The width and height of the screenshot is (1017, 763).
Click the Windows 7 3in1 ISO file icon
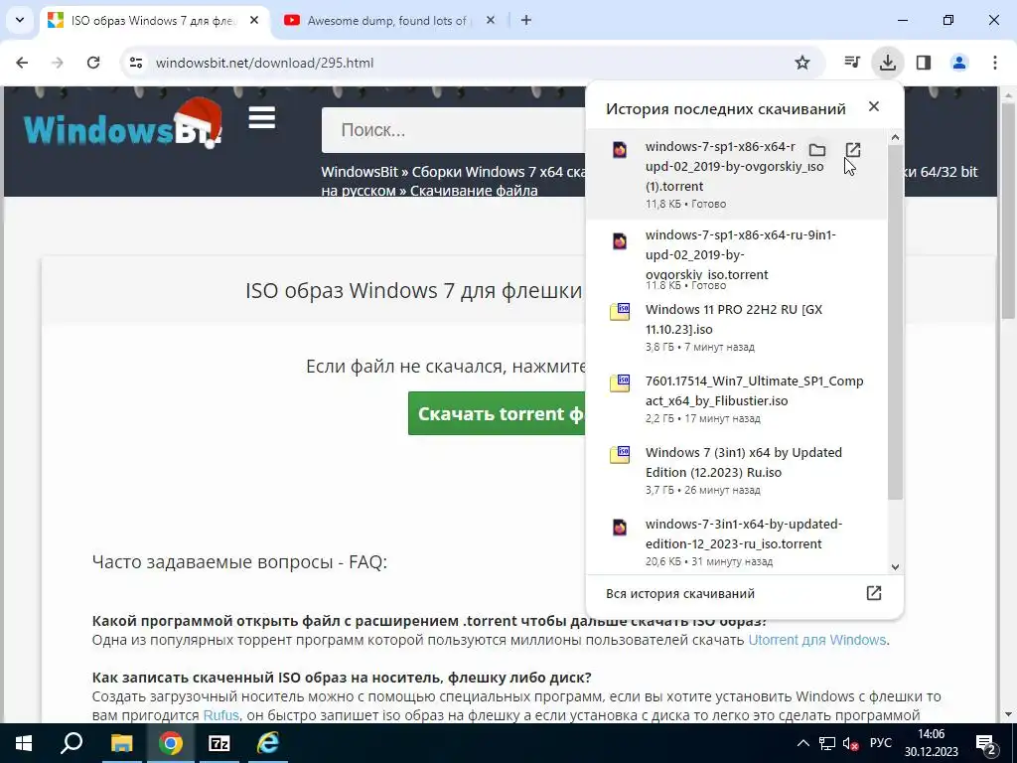click(x=620, y=454)
